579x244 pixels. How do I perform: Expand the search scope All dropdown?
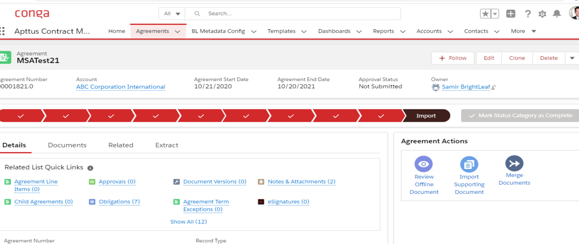(172, 14)
